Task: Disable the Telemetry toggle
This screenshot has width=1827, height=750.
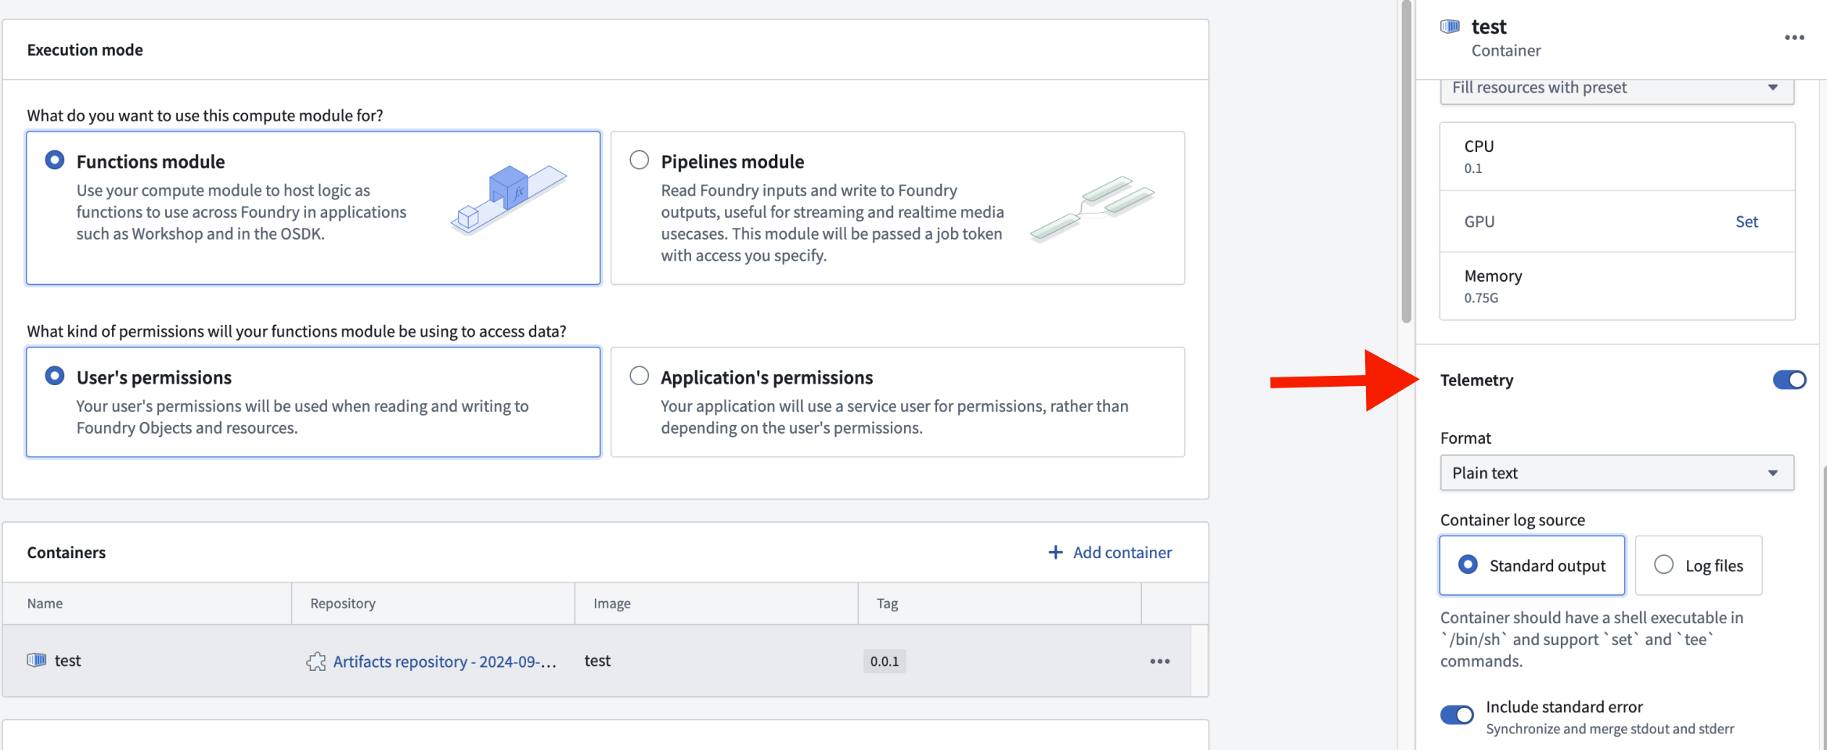Action: 1789,380
